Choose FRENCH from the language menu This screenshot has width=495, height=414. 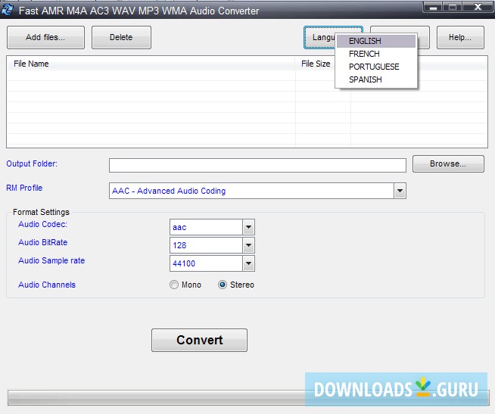375,54
